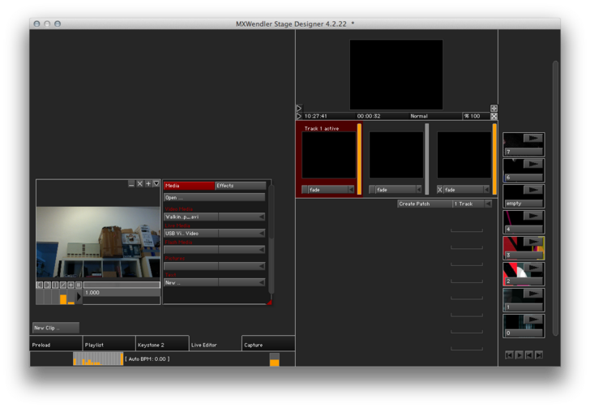Image resolution: width=590 pixels, height=408 pixels.
Task: Click the lower fullscreen icon beside % 100
Action: tap(494, 117)
